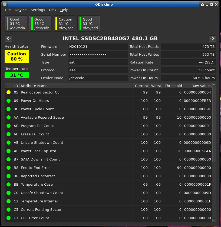
Task: Click green status dot for Available Reservd Space
Action: click(x=9, y=118)
